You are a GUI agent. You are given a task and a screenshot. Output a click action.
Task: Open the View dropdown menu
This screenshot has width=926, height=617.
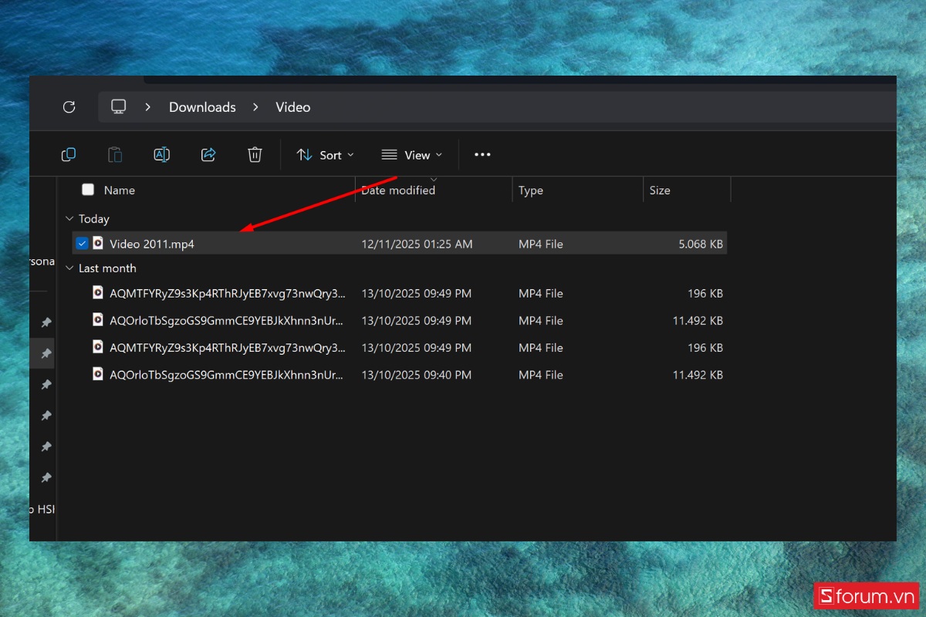pos(413,155)
